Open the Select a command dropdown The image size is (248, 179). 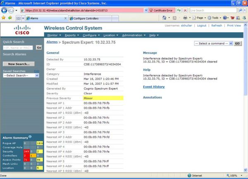[x=213, y=43]
